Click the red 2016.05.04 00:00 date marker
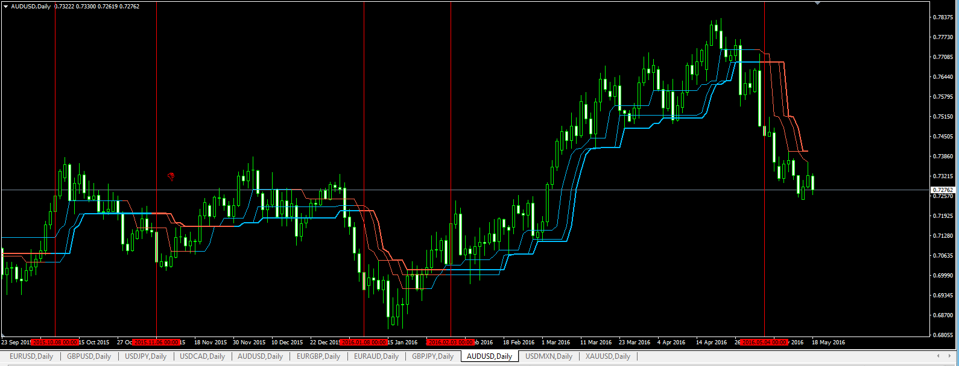The image size is (959, 366). pyautogui.click(x=764, y=342)
